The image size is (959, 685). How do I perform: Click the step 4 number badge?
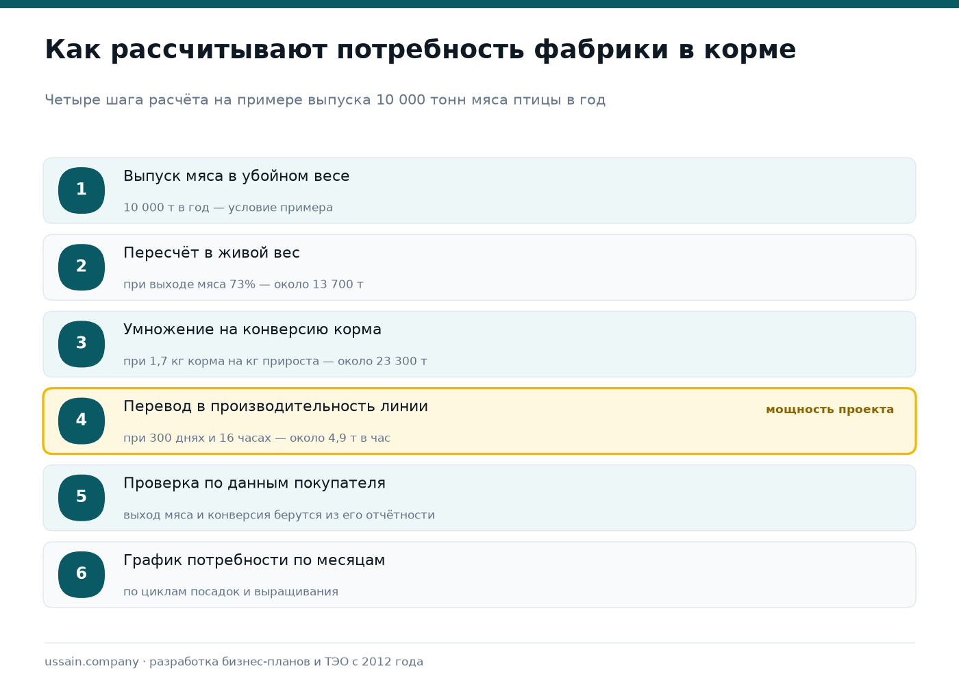82,421
